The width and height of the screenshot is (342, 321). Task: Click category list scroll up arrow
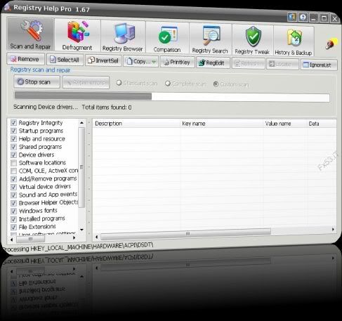coord(81,123)
